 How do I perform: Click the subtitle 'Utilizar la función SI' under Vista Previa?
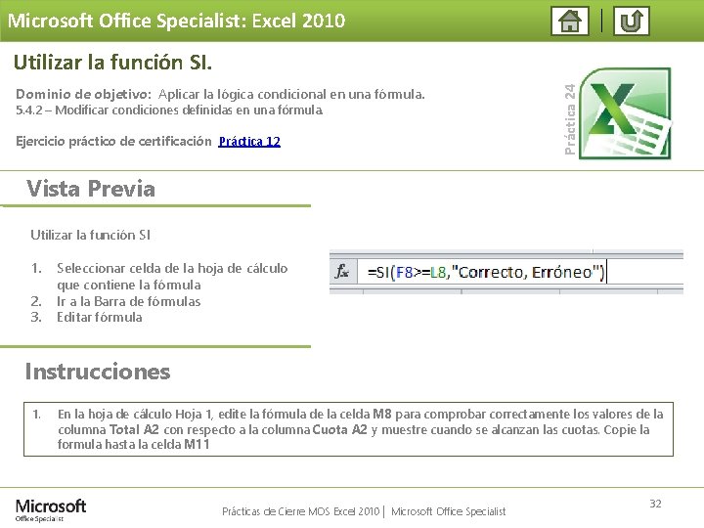tap(90, 235)
